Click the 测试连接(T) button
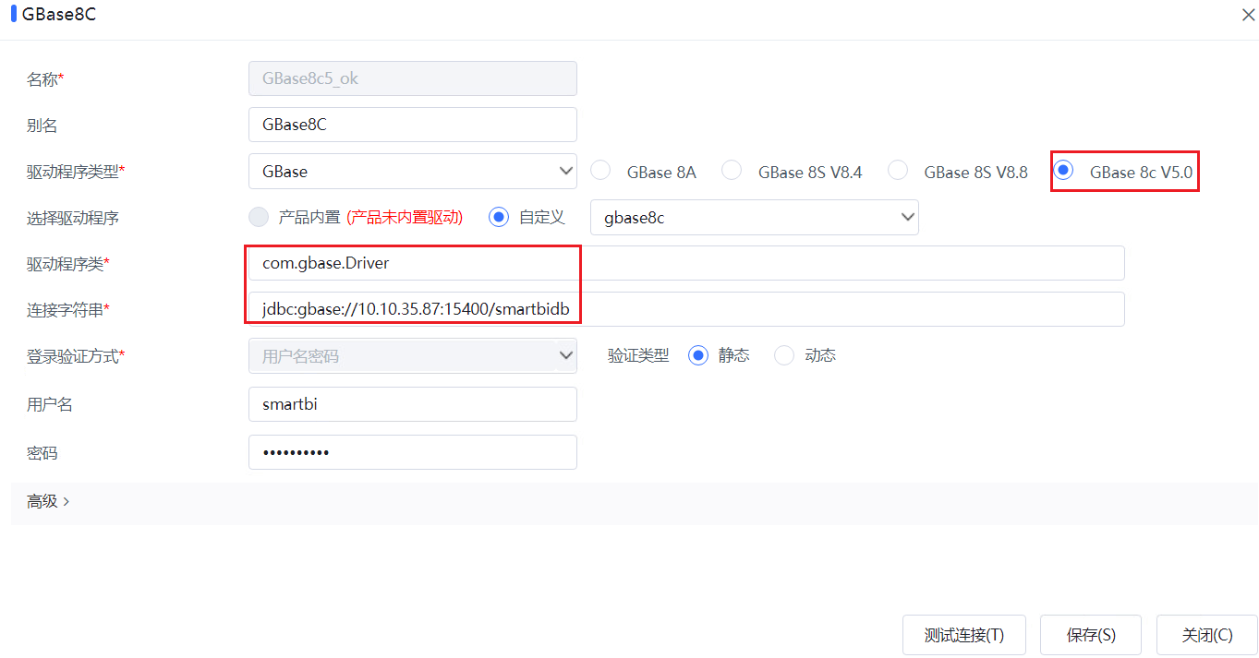The image size is (1259, 658). pos(964,635)
